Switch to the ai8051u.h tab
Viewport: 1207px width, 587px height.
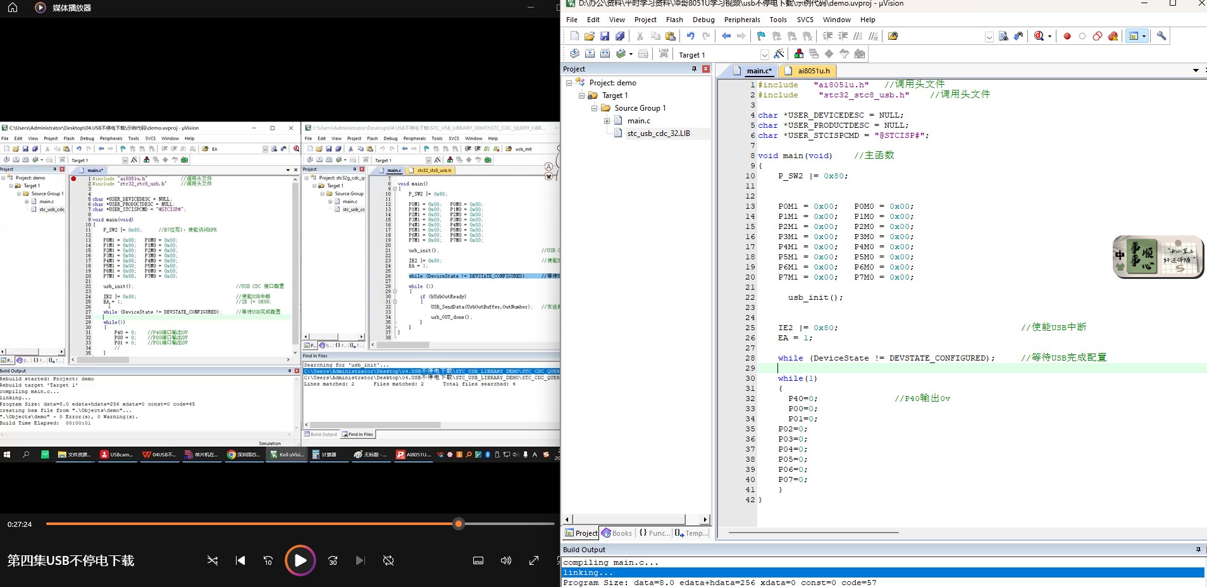click(813, 71)
